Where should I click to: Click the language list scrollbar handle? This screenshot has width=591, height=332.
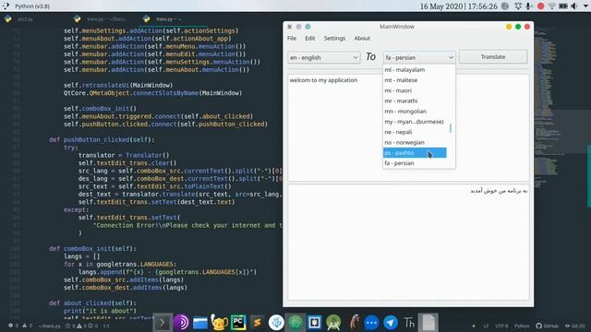pos(451,128)
